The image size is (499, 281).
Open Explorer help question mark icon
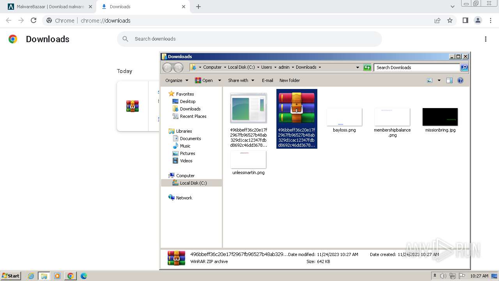click(460, 80)
